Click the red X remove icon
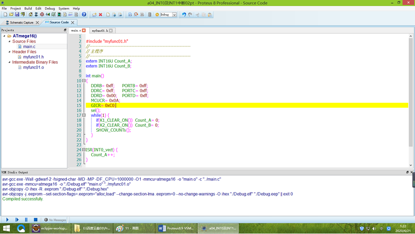 pyautogui.click(x=101, y=15)
